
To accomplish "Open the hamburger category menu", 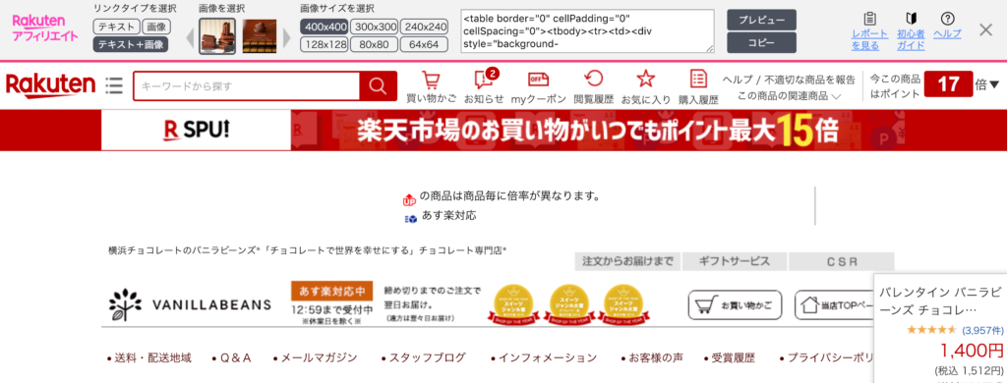I will pos(114,85).
